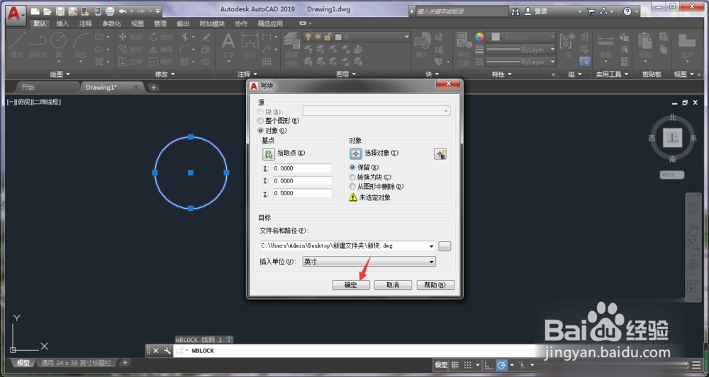
Task: Select the Polyline tool
Action: coord(38,45)
